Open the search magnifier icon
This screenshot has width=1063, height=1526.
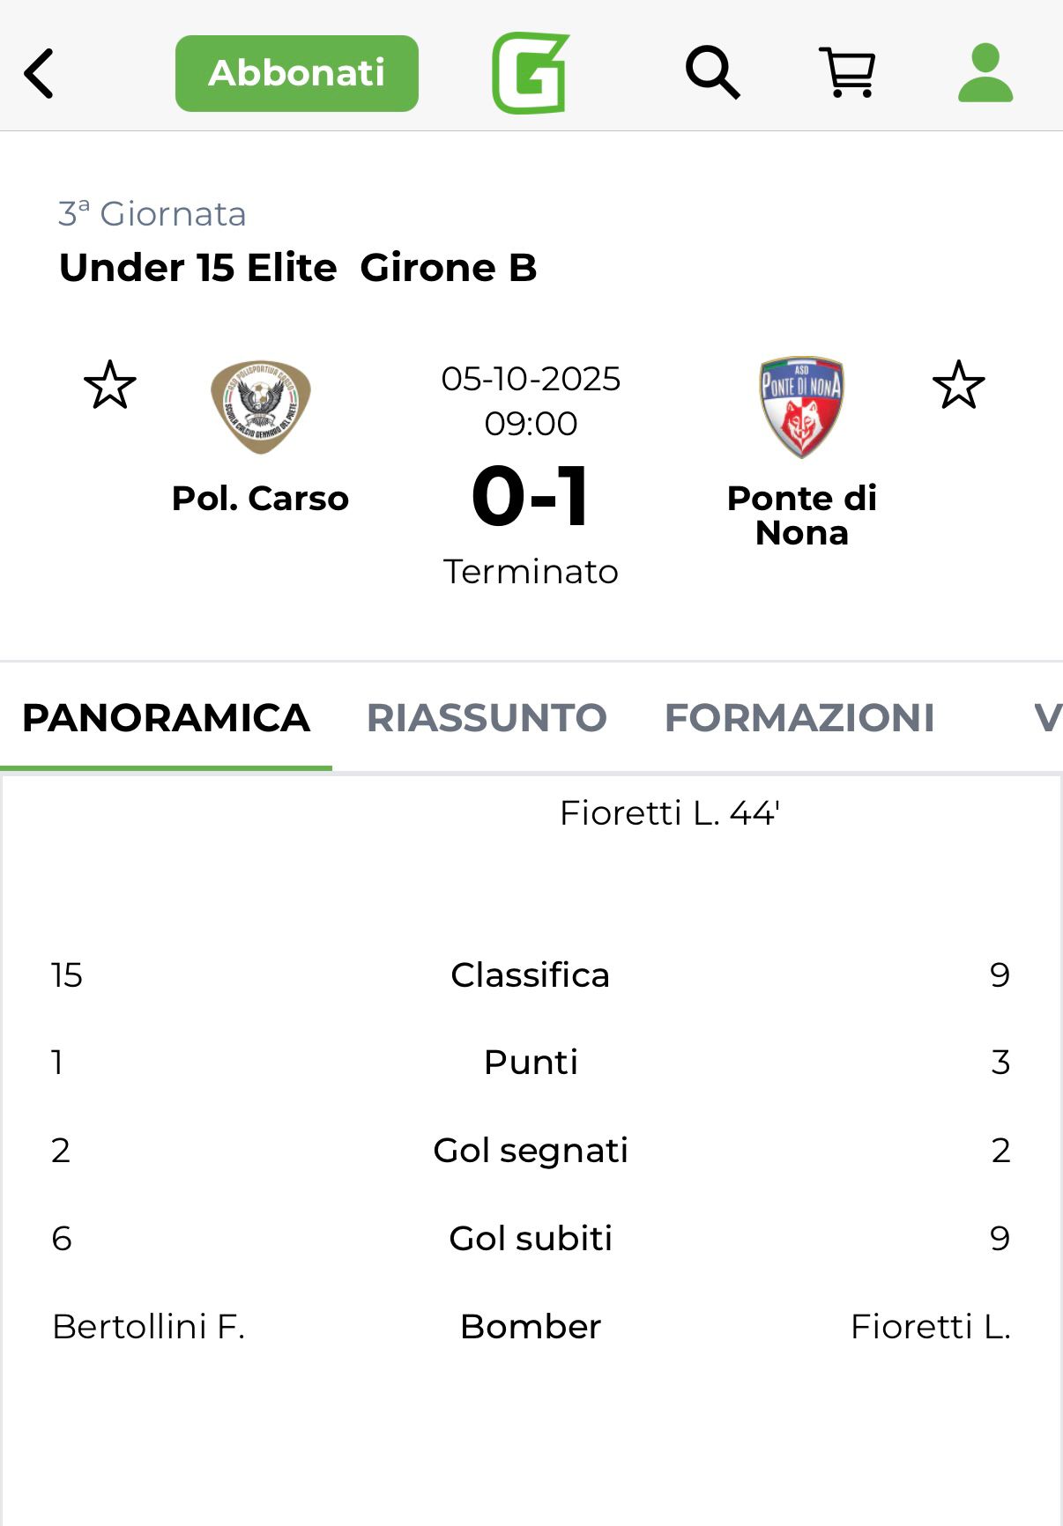712,73
